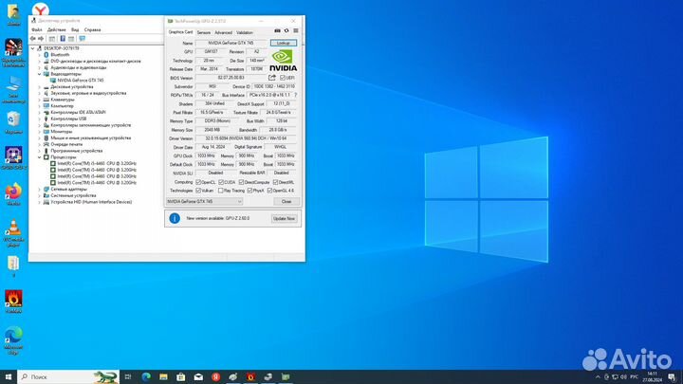Viewport: 683px width, 384px height.
Task: Click the GPU-Z refresh icon
Action: (286, 31)
